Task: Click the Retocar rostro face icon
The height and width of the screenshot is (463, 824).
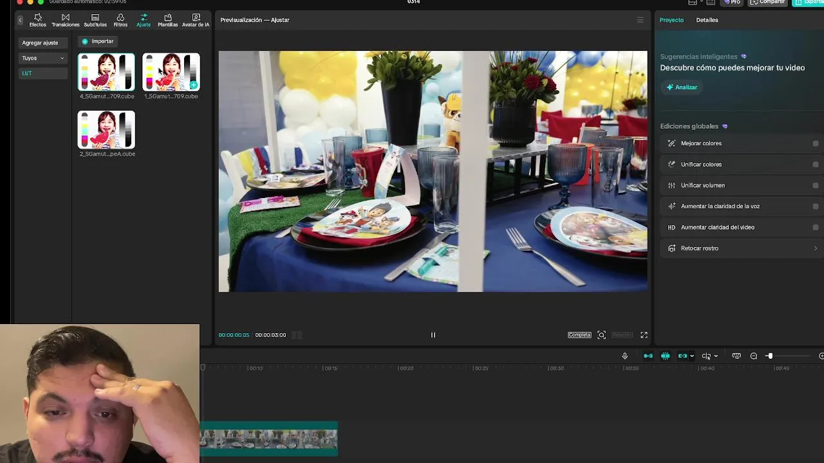Action: (671, 248)
